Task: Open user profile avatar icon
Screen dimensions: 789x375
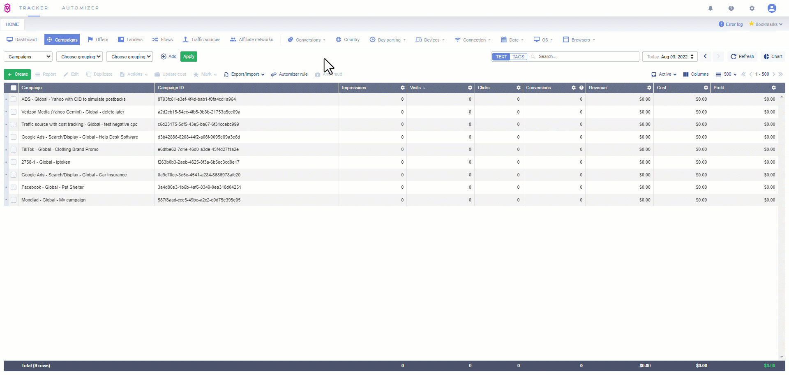Action: tap(772, 8)
